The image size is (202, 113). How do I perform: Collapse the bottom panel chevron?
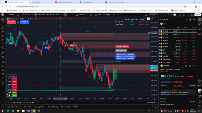tap(153, 107)
